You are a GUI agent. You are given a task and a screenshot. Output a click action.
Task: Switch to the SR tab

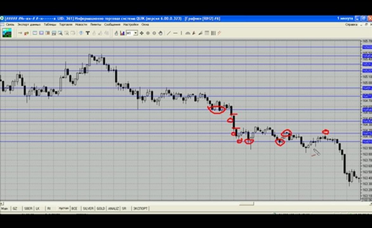click(x=124, y=209)
